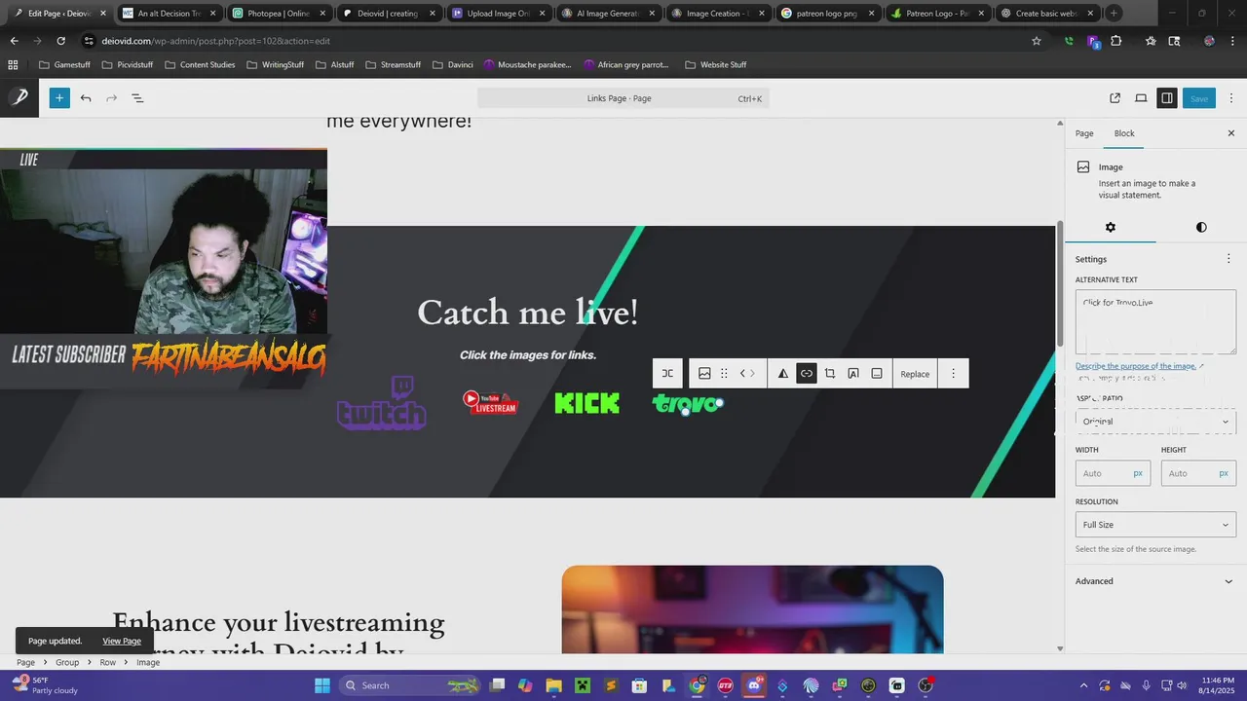The width and height of the screenshot is (1247, 701).
Task: Close the settings sidebar
Action: pyautogui.click(x=1230, y=133)
